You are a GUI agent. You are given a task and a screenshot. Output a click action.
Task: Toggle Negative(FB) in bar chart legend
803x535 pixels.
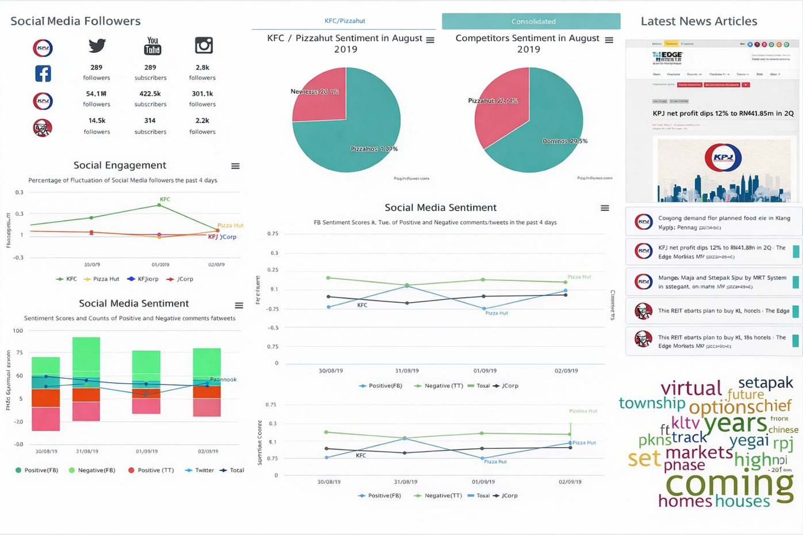[91, 471]
